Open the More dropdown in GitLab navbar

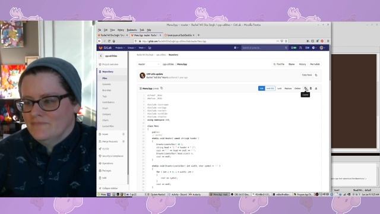(x=141, y=48)
